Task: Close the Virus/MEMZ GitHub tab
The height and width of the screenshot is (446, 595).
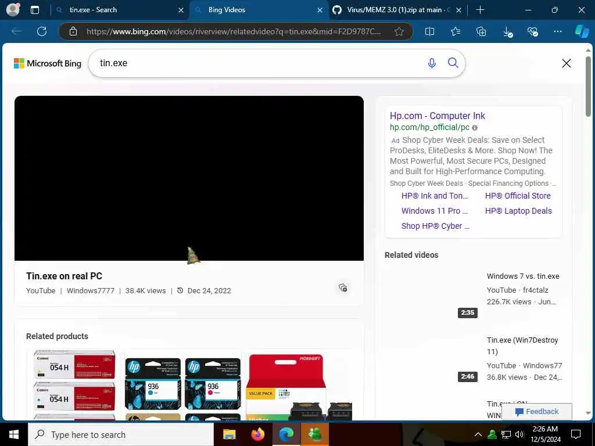Action: click(x=458, y=10)
